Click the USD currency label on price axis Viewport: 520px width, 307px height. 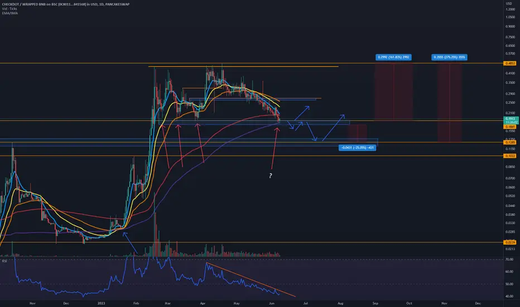pos(509,4)
